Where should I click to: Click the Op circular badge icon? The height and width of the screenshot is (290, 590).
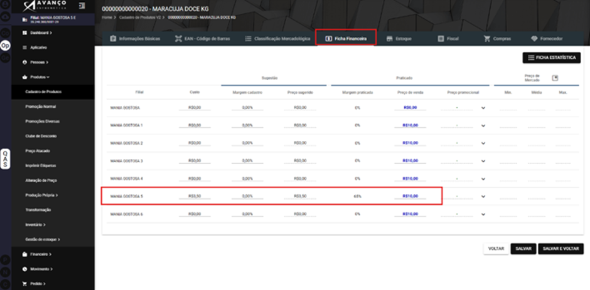[x=5, y=46]
